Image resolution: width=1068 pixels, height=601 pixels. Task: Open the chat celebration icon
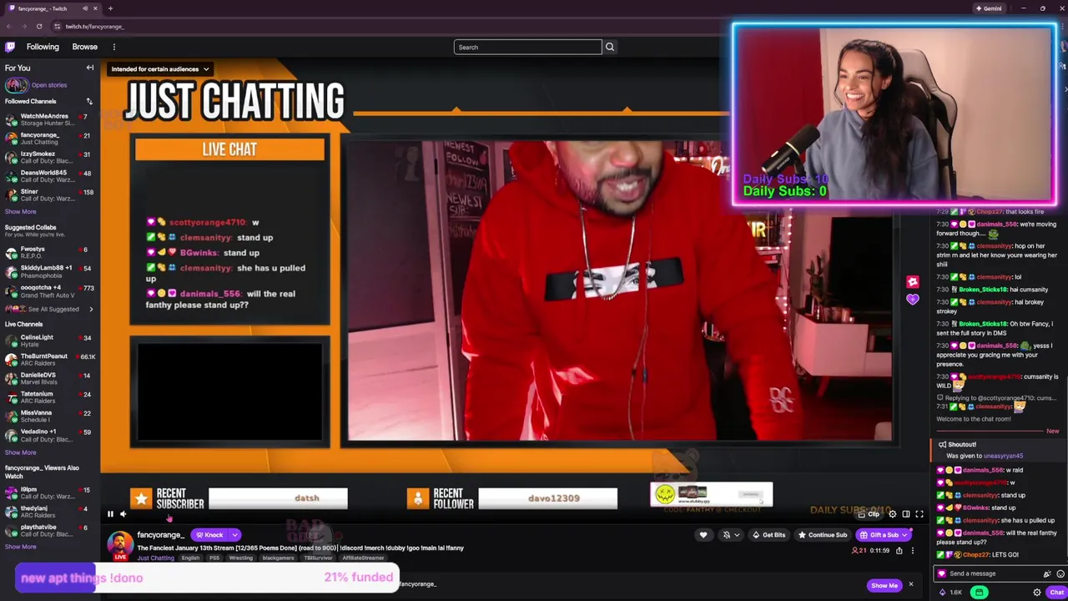pos(1047,573)
